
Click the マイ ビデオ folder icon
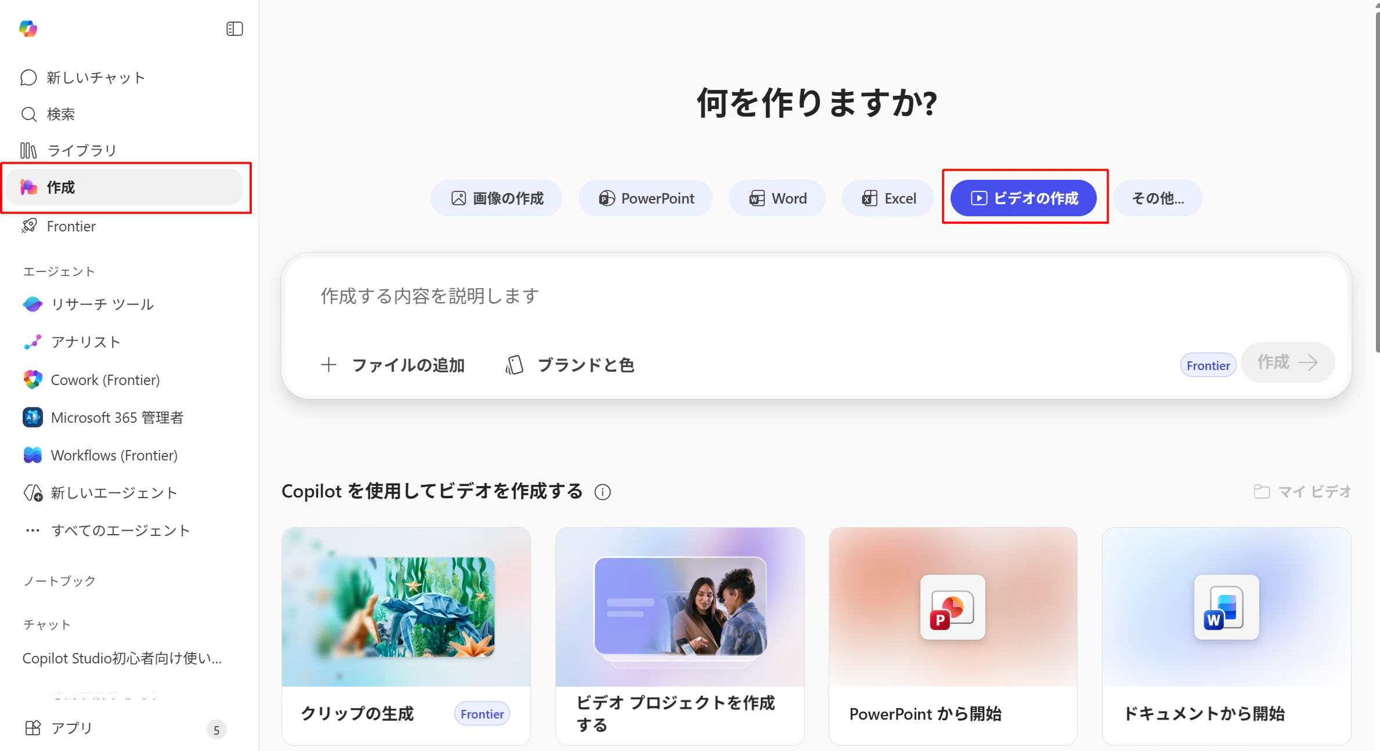pyautogui.click(x=1262, y=492)
